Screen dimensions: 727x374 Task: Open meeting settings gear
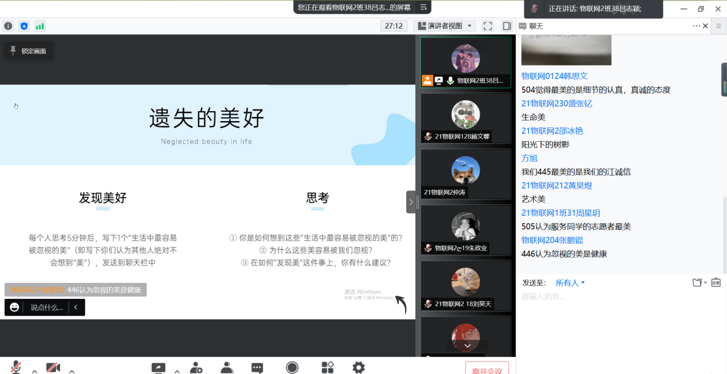pyautogui.click(x=359, y=368)
